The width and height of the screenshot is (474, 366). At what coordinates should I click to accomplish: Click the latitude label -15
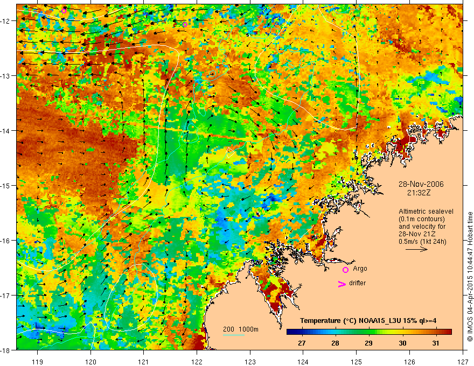coord(5,185)
